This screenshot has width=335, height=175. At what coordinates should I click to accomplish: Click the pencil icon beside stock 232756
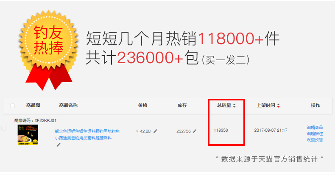tap(194, 131)
